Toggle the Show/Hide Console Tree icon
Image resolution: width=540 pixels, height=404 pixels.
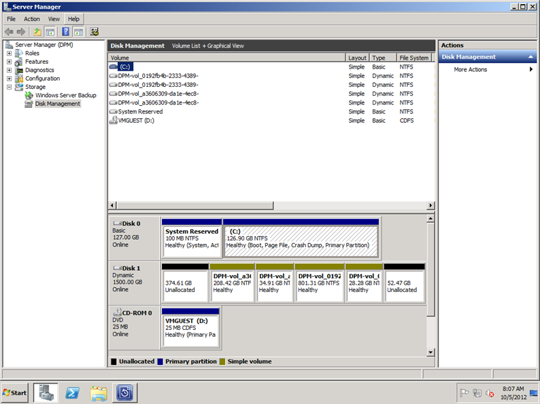click(x=50, y=32)
